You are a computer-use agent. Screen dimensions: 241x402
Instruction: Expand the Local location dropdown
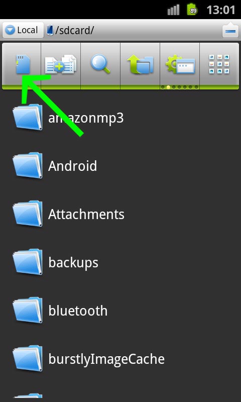pos(23,31)
